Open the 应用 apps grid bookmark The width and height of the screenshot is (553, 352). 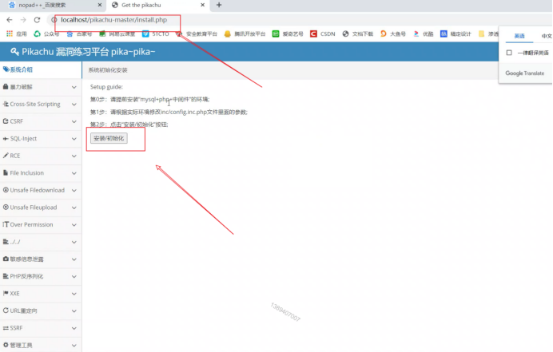pos(17,34)
